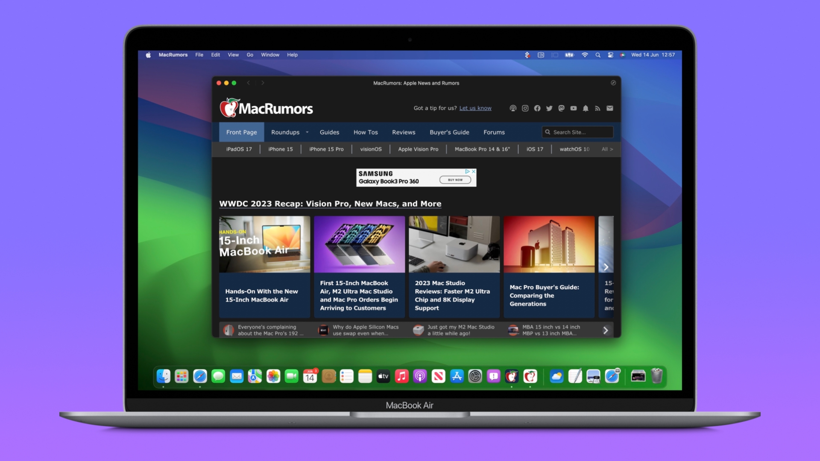Select the Forums tab

[493, 132]
